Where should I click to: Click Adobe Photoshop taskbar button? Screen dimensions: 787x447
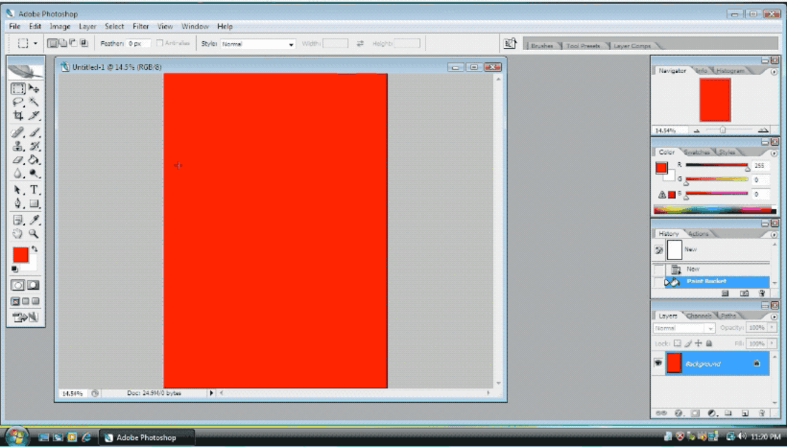[x=146, y=437]
